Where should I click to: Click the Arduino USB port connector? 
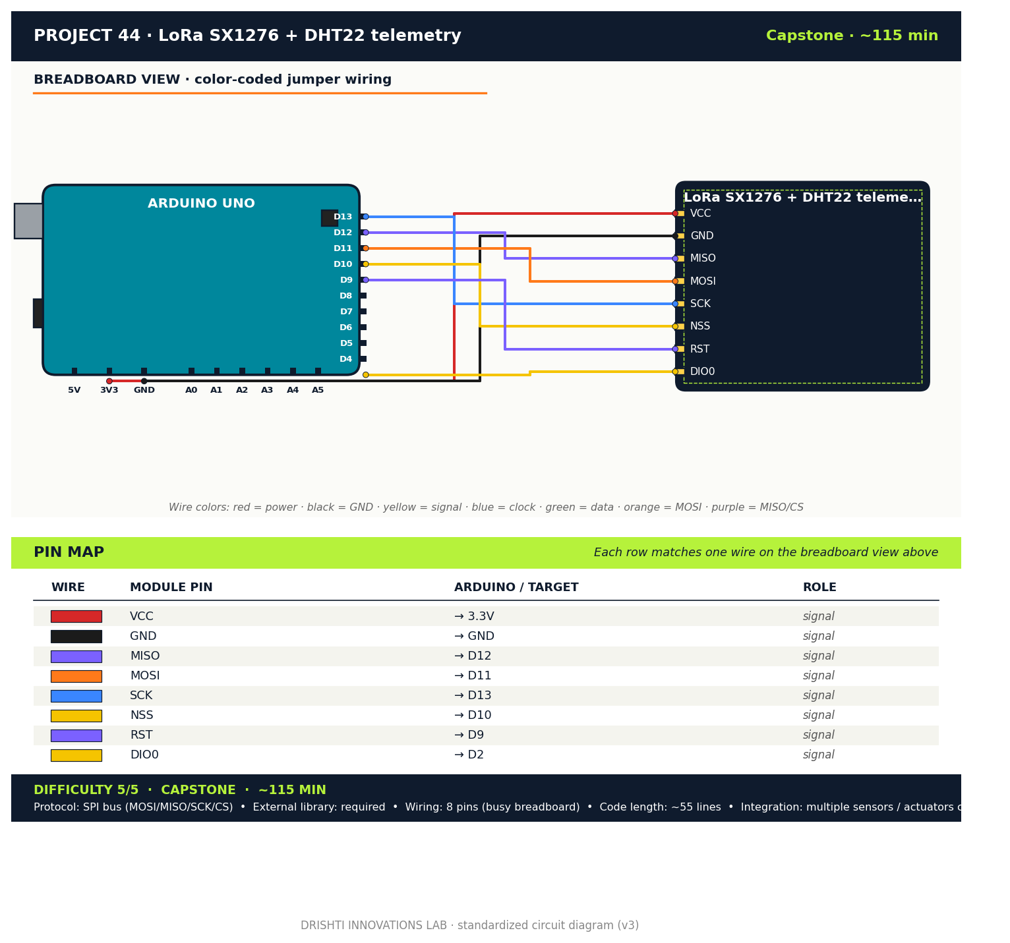coord(28,221)
